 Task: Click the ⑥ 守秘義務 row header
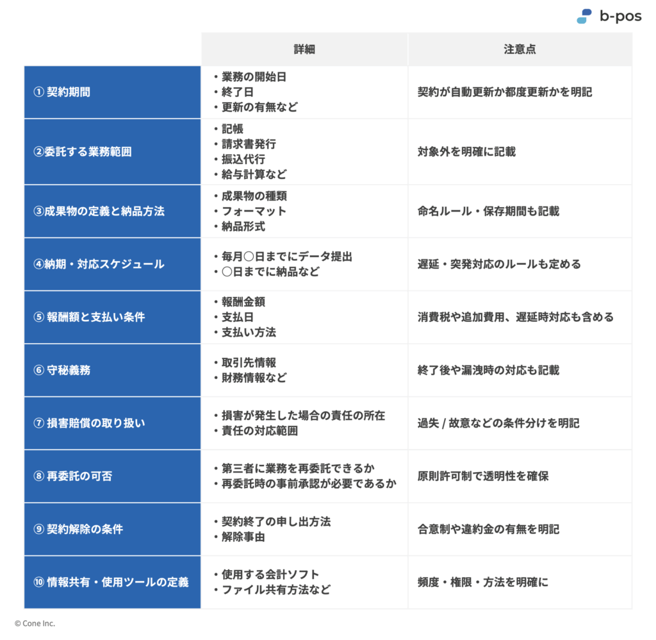[x=113, y=370]
